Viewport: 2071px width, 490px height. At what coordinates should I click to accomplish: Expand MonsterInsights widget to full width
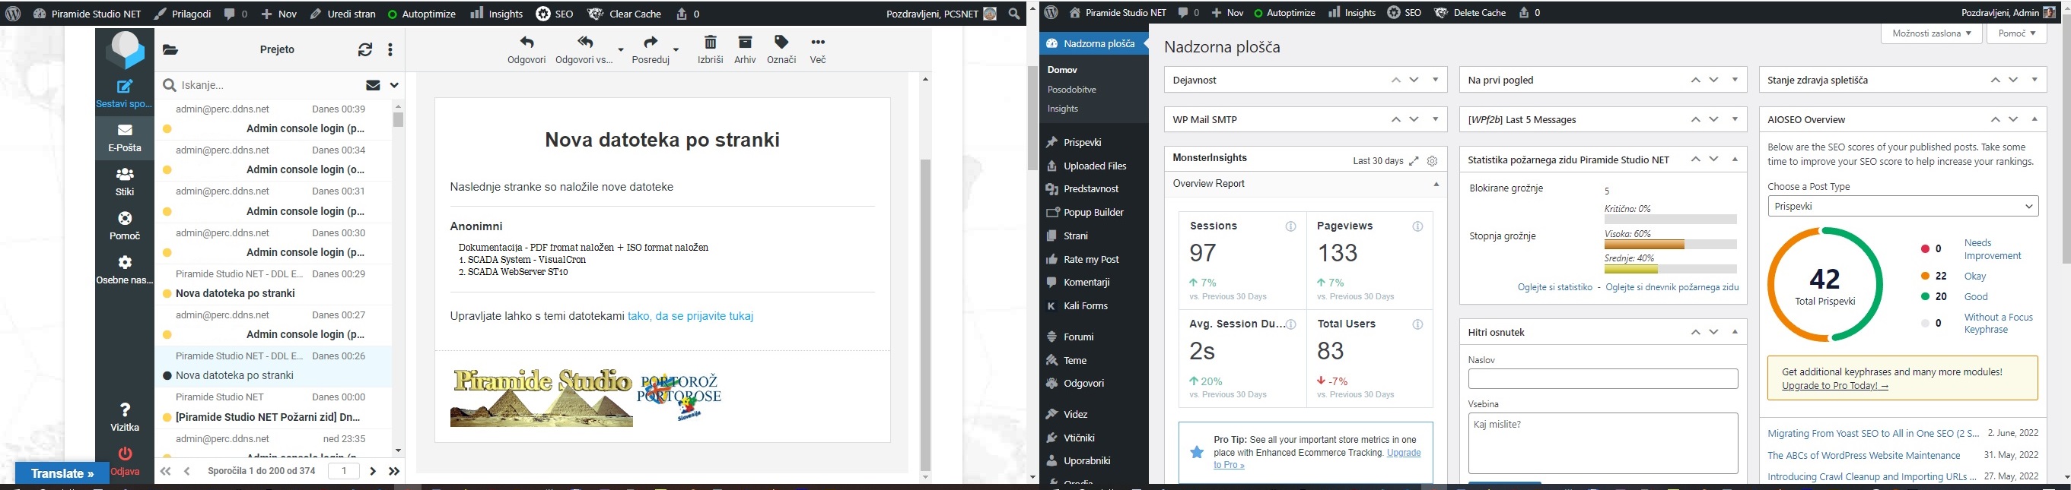[x=1414, y=160]
